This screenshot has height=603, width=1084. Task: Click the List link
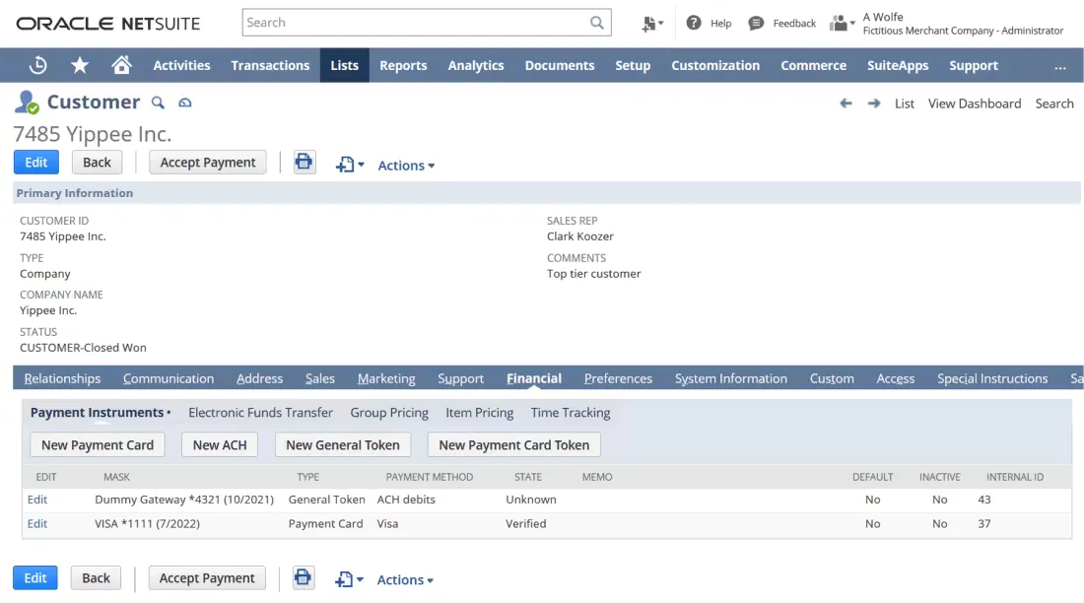tap(905, 103)
